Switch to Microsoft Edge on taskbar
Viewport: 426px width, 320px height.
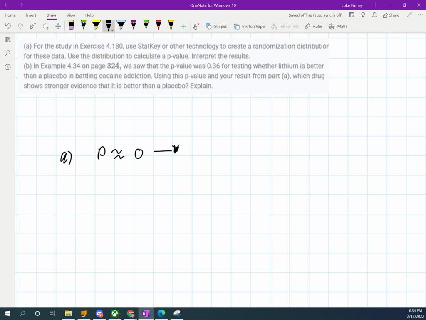(x=161, y=313)
